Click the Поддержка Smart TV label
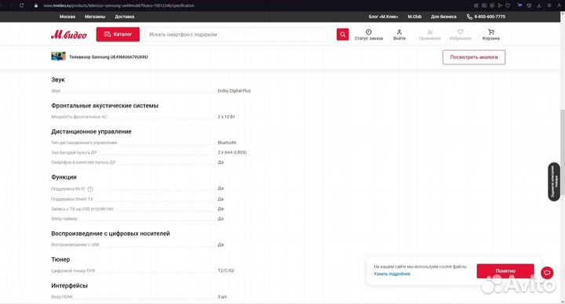Viewport: 565px width, 304px height. pyautogui.click(x=72, y=199)
